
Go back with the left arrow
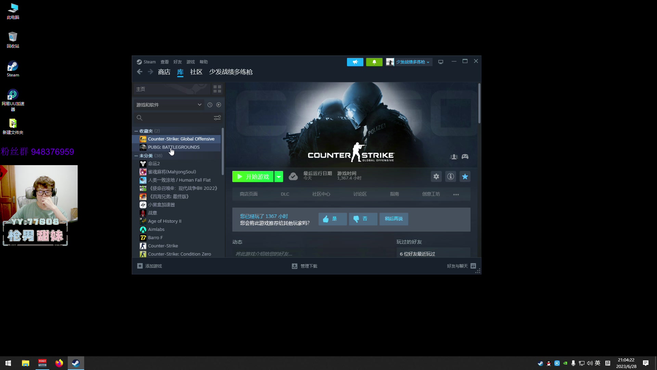click(140, 72)
